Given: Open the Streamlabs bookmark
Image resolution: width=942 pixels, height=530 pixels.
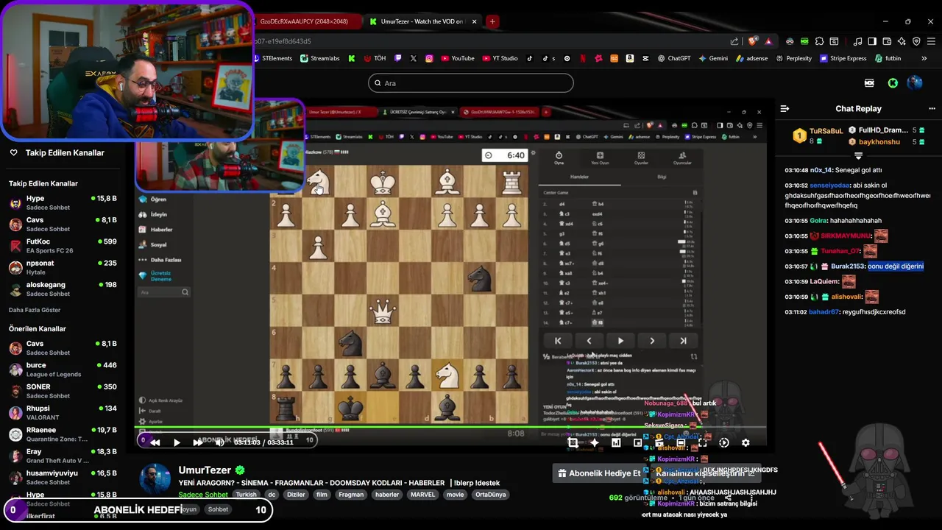Looking at the screenshot, I should pyautogui.click(x=321, y=58).
